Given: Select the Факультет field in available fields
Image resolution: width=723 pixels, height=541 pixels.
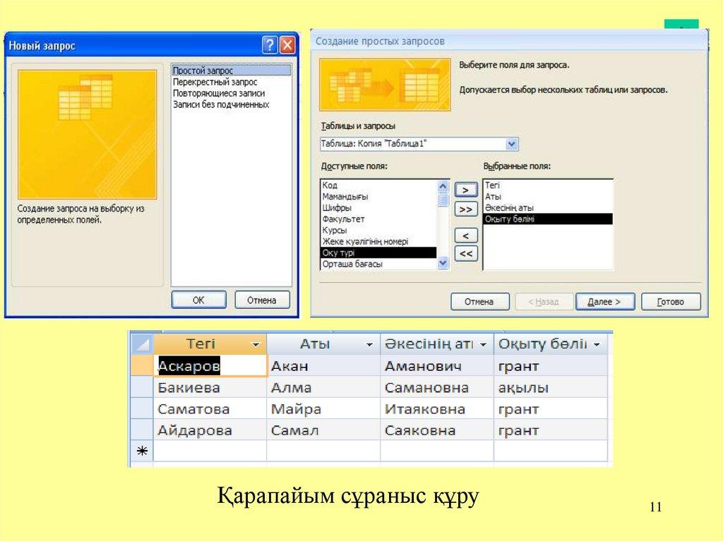Looking at the screenshot, I should (343, 219).
